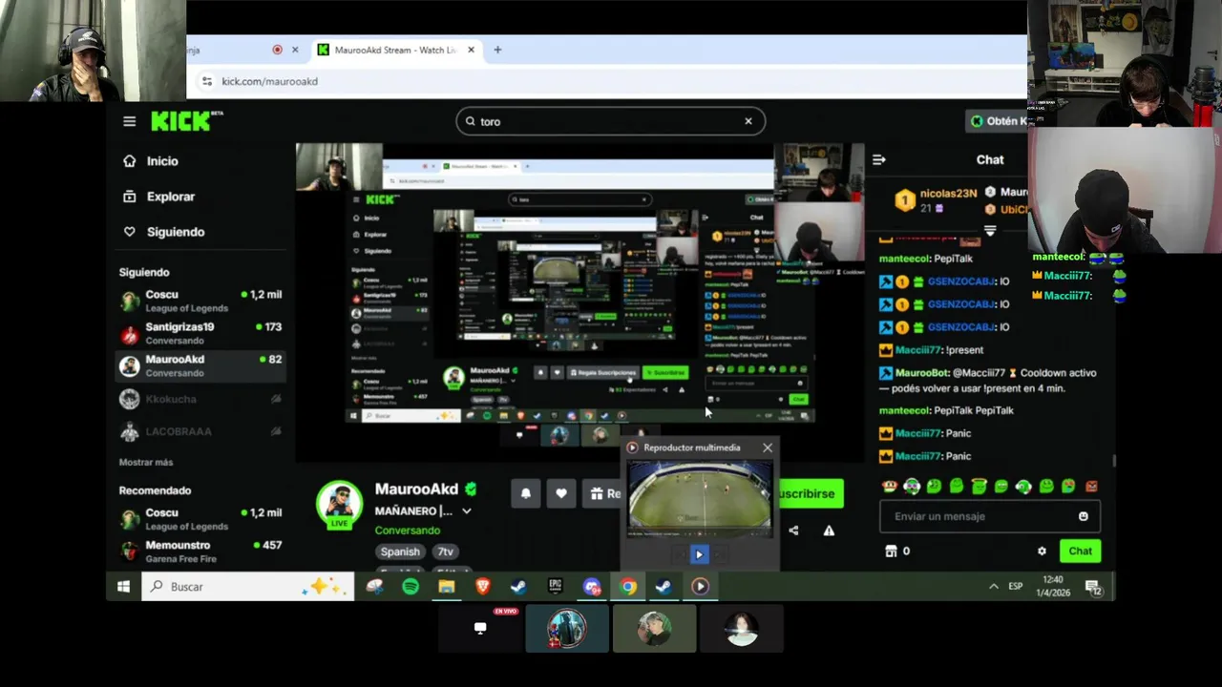Image resolution: width=1222 pixels, height=687 pixels.
Task: Click MauroBot username in chat
Action: [921, 373]
